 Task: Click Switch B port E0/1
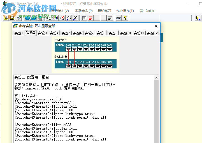pos(68,66)
